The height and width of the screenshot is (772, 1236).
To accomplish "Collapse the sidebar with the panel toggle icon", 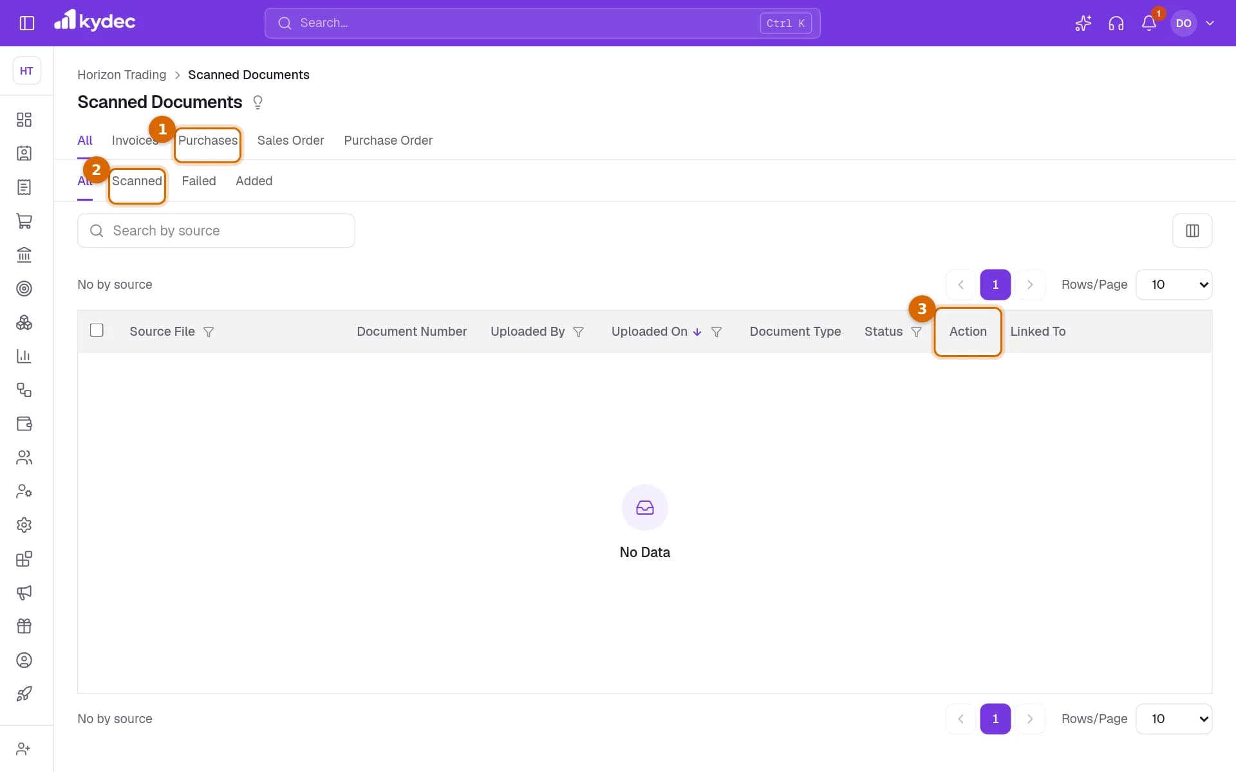I will 26,23.
